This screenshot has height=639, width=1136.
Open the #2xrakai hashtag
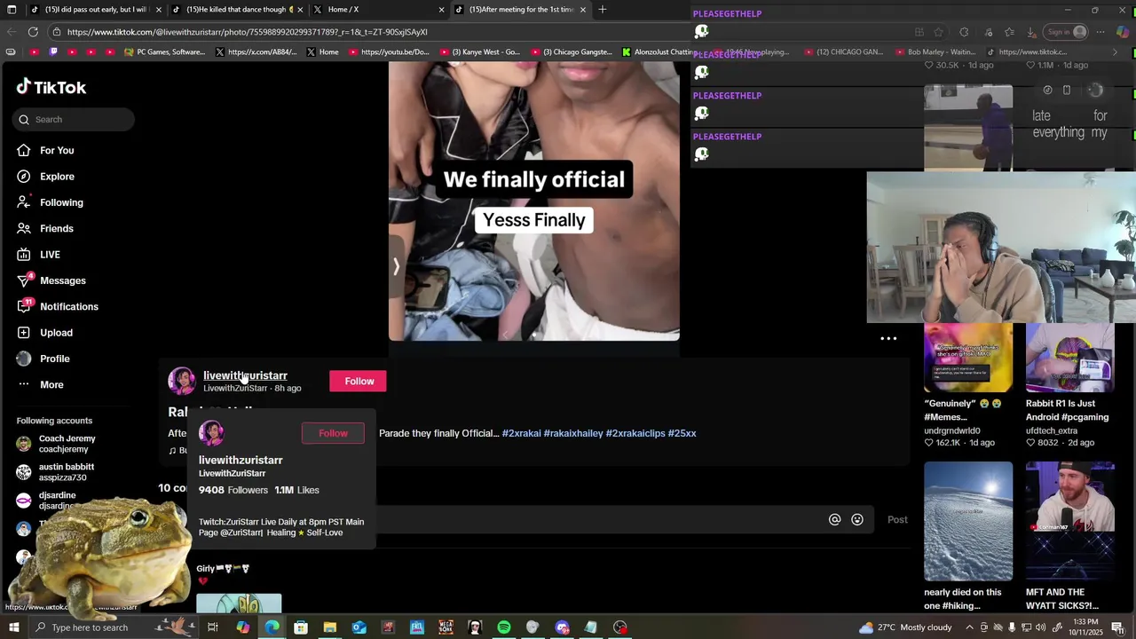tap(521, 433)
